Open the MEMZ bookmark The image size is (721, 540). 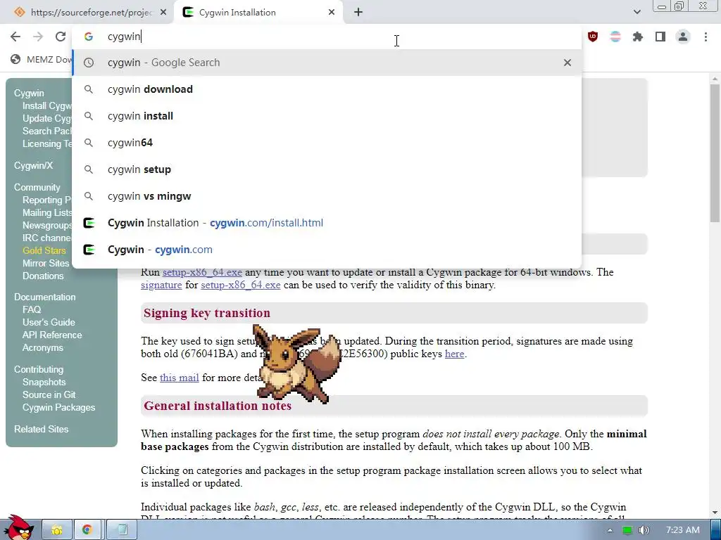tap(42, 59)
